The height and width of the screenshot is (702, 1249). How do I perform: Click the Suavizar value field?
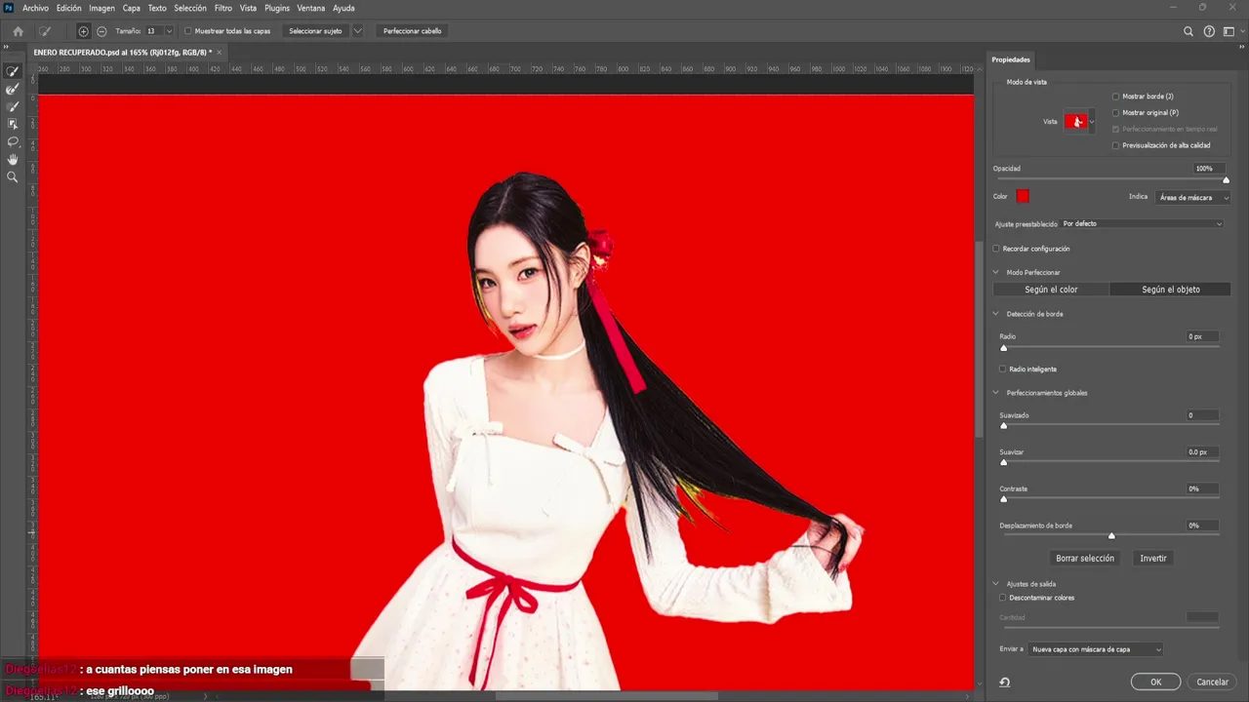point(1202,452)
